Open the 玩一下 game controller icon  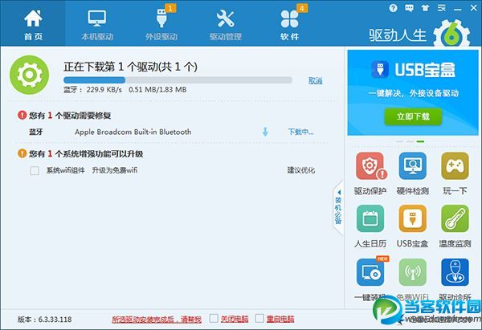coord(455,166)
